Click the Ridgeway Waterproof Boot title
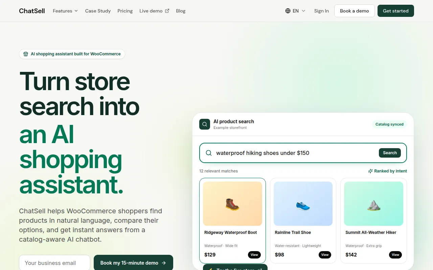The height and width of the screenshot is (270, 433). pos(230,233)
